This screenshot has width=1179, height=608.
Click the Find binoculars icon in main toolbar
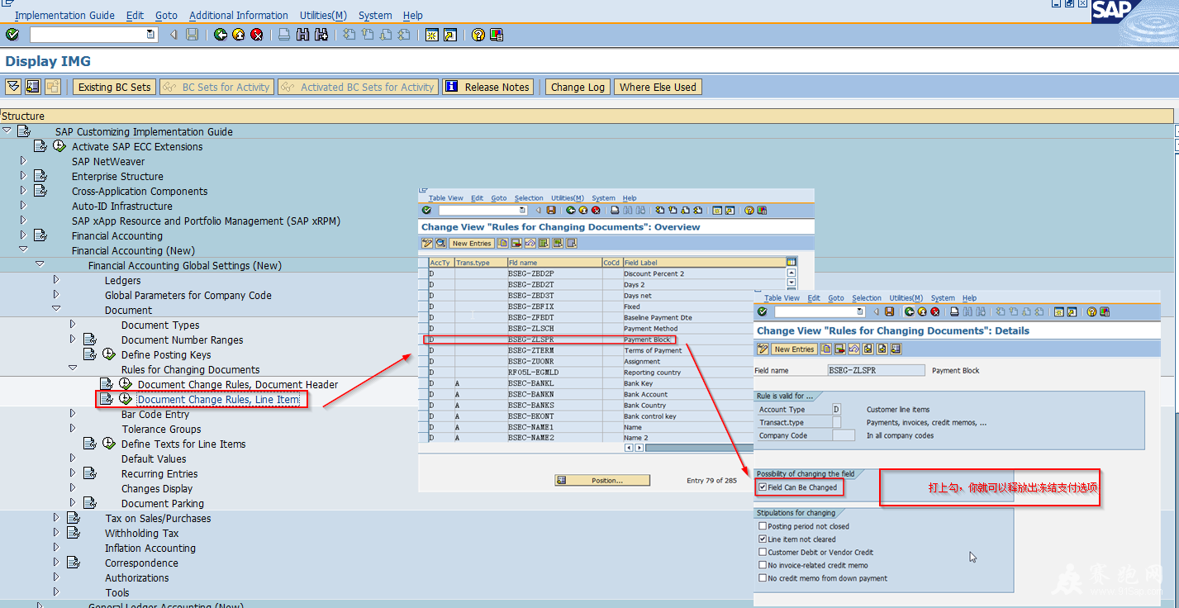pos(302,35)
